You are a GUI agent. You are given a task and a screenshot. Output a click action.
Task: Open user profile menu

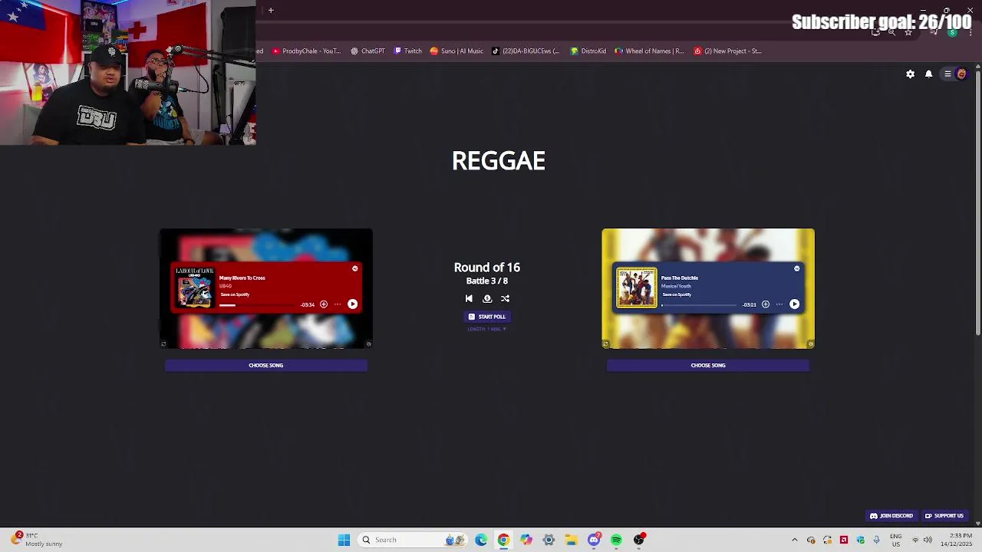[955, 74]
